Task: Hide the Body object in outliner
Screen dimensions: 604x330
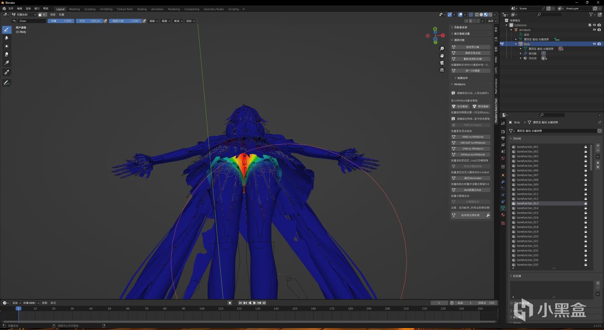Action: tap(594, 44)
